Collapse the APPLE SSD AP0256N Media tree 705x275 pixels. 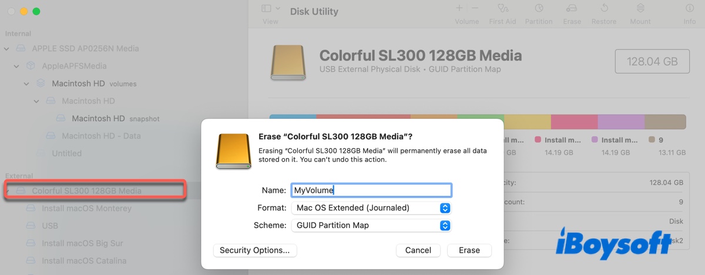[x=6, y=49]
